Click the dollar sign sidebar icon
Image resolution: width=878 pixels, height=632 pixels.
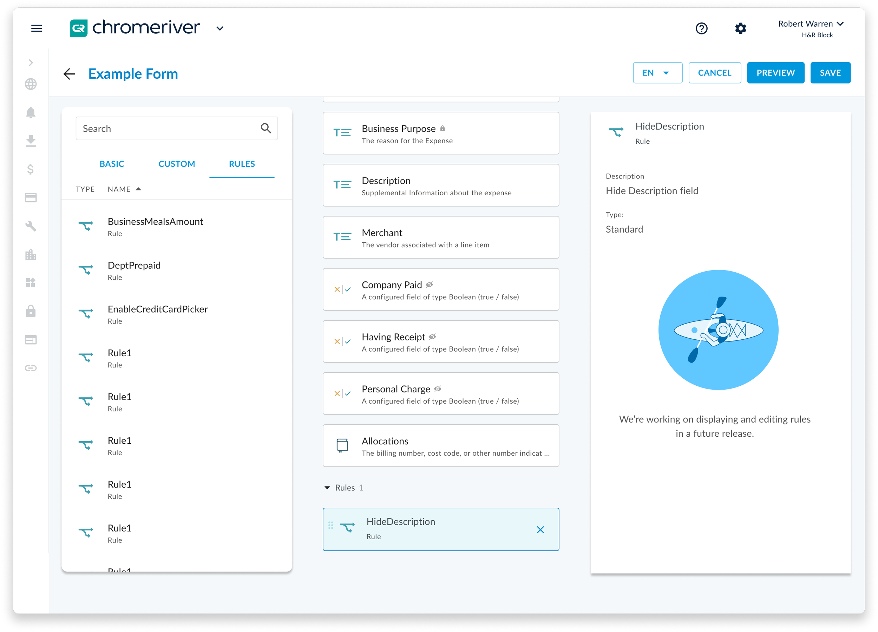point(31,169)
